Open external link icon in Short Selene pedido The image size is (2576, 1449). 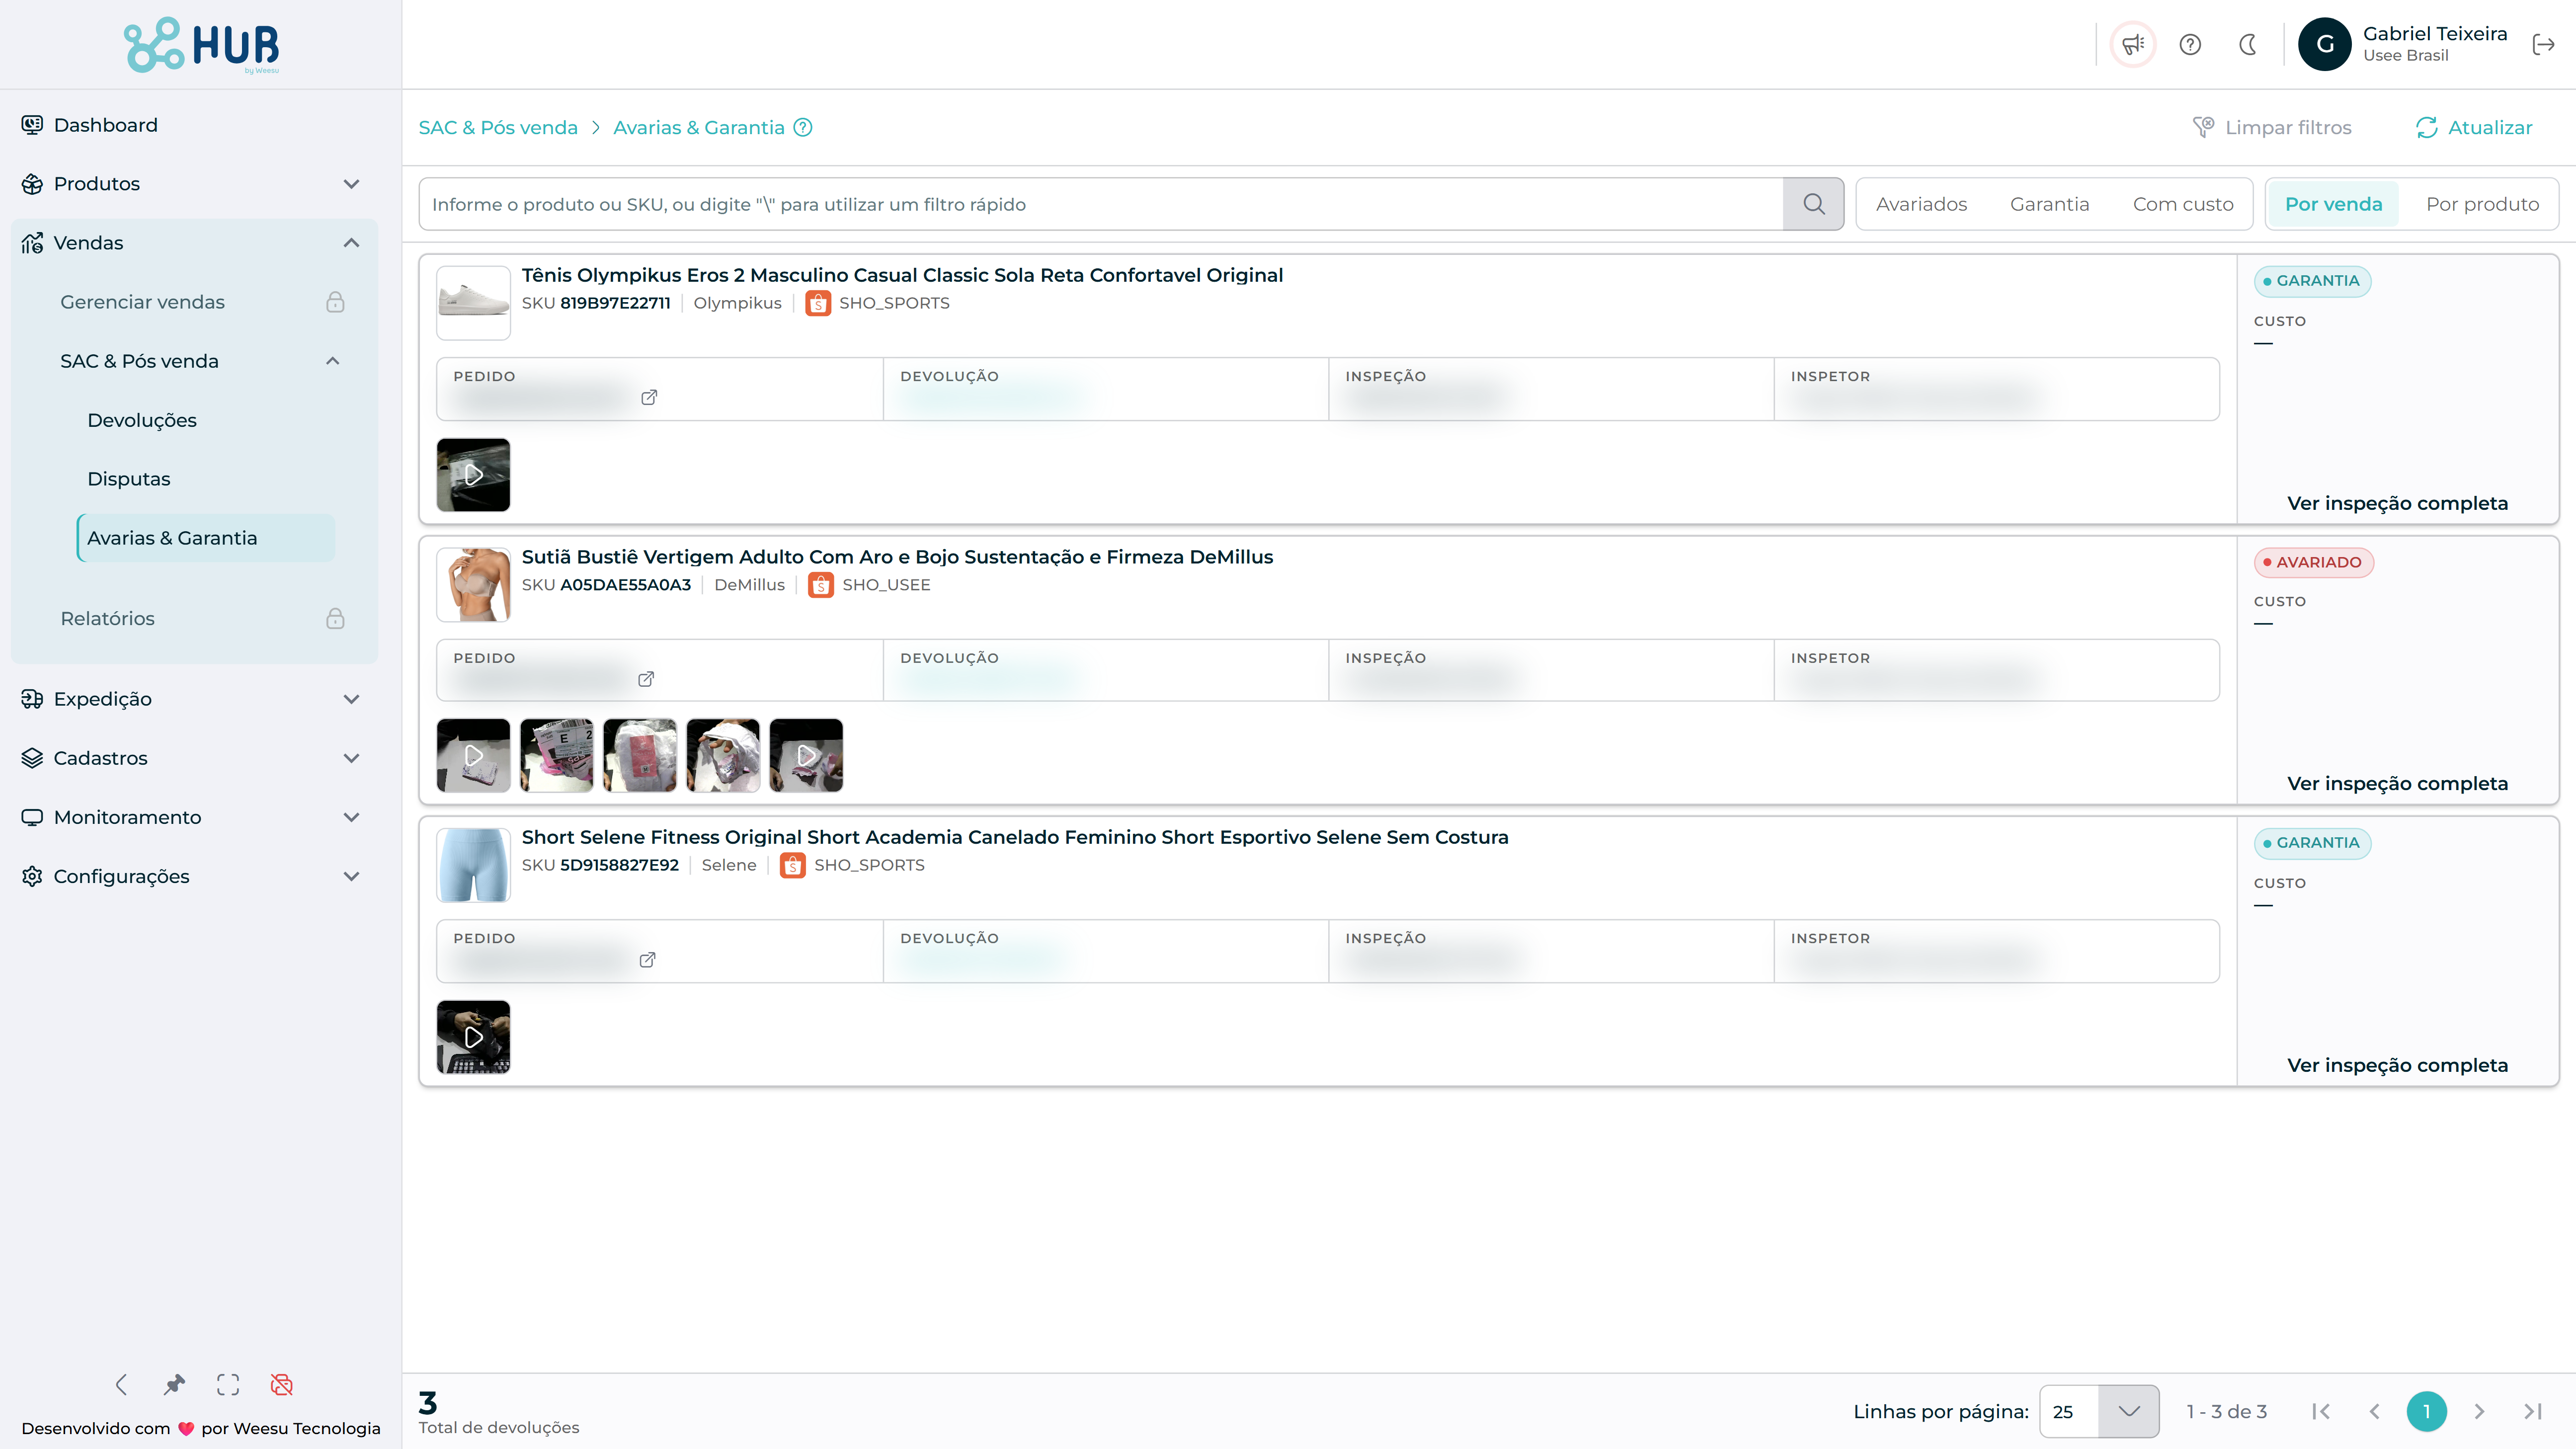tap(647, 960)
